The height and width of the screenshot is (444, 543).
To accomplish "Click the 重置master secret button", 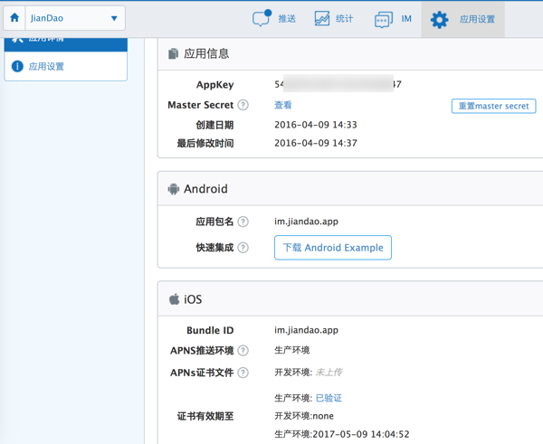I will 493,106.
